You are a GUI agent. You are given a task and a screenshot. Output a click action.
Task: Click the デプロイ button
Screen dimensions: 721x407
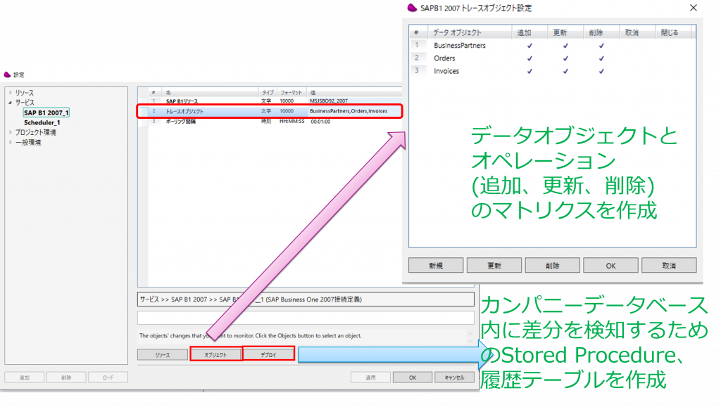click(268, 355)
